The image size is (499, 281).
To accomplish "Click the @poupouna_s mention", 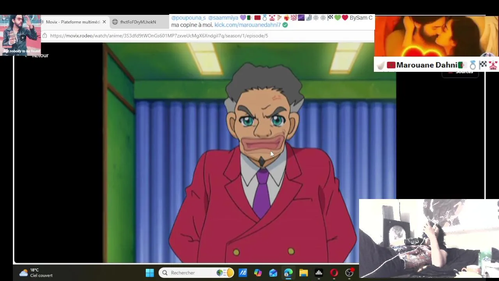I will (x=188, y=18).
